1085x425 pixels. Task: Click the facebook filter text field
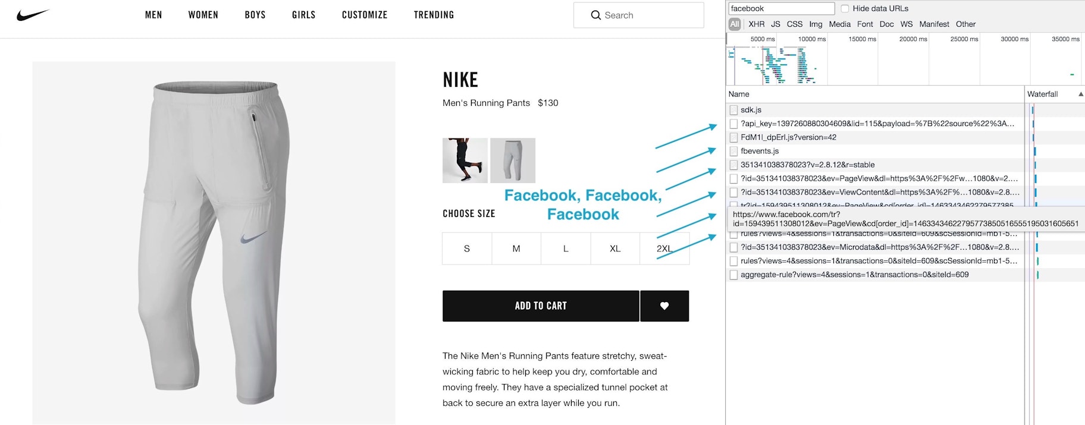pos(781,8)
